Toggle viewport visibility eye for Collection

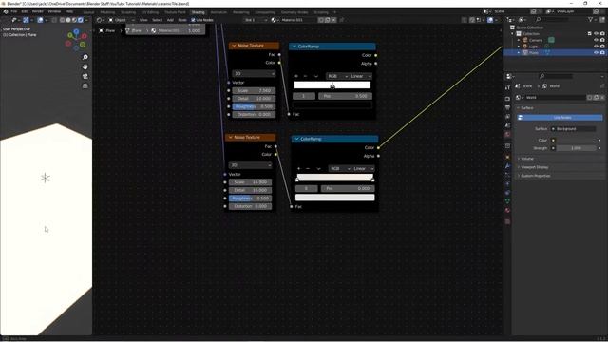pyautogui.click(x=596, y=34)
